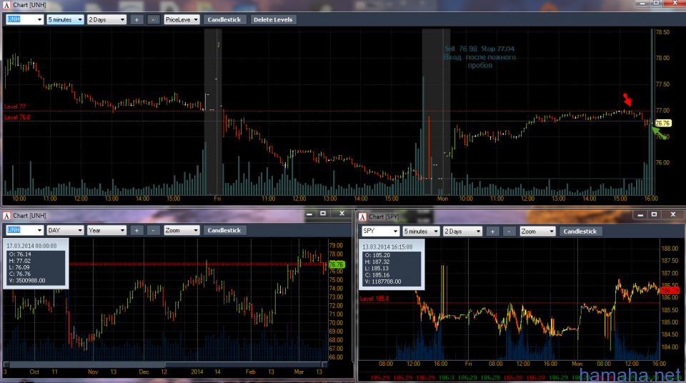Maximize the Chart [SPY] window
Viewport: 686px width, 383px height.
pos(654,215)
